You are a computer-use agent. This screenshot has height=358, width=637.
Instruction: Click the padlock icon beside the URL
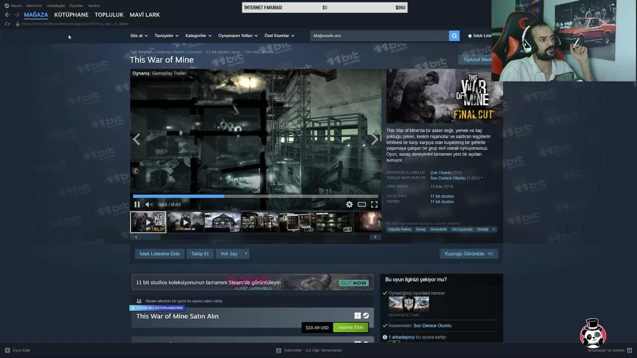(17, 24)
